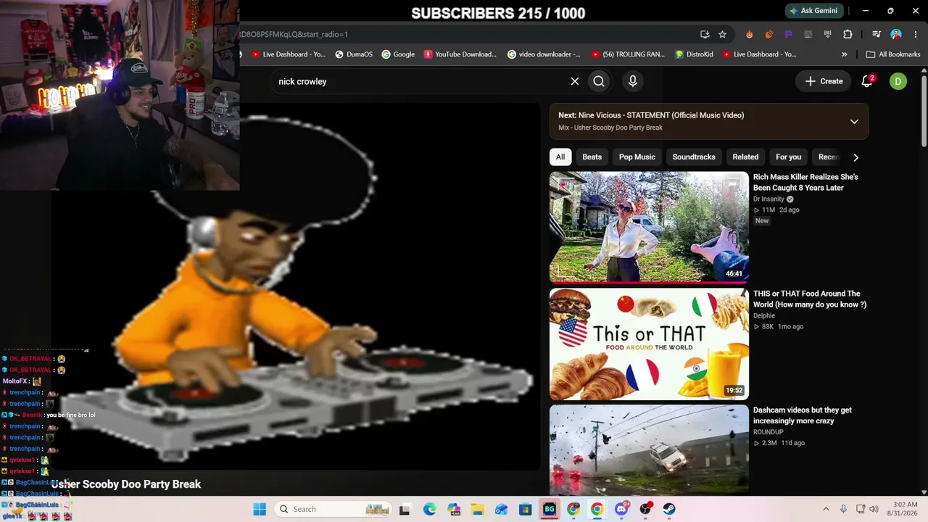The image size is (928, 522).
Task: Open File Explorer from the taskbar
Action: (x=478, y=509)
